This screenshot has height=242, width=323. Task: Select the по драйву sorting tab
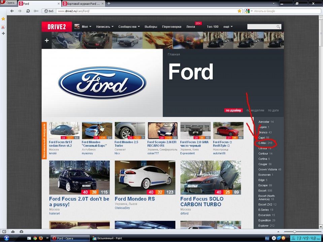click(234, 111)
